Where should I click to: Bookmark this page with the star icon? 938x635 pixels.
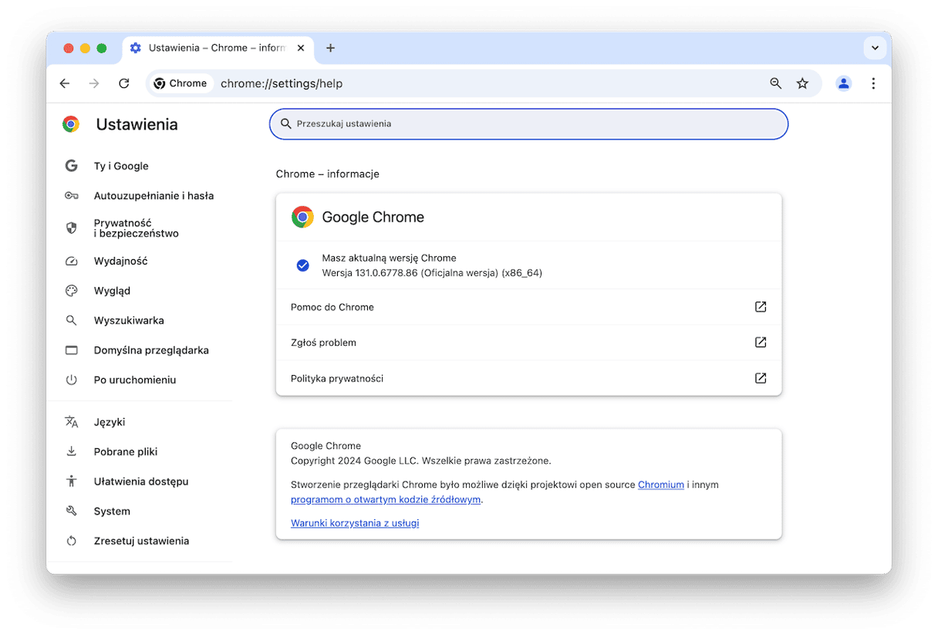point(802,83)
